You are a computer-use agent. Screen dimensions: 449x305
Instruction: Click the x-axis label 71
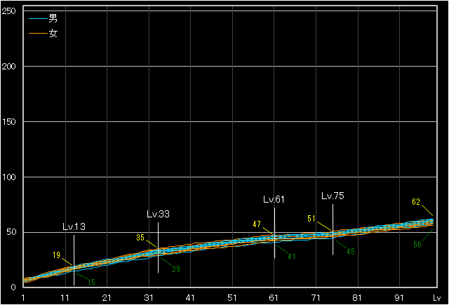pos(316,298)
